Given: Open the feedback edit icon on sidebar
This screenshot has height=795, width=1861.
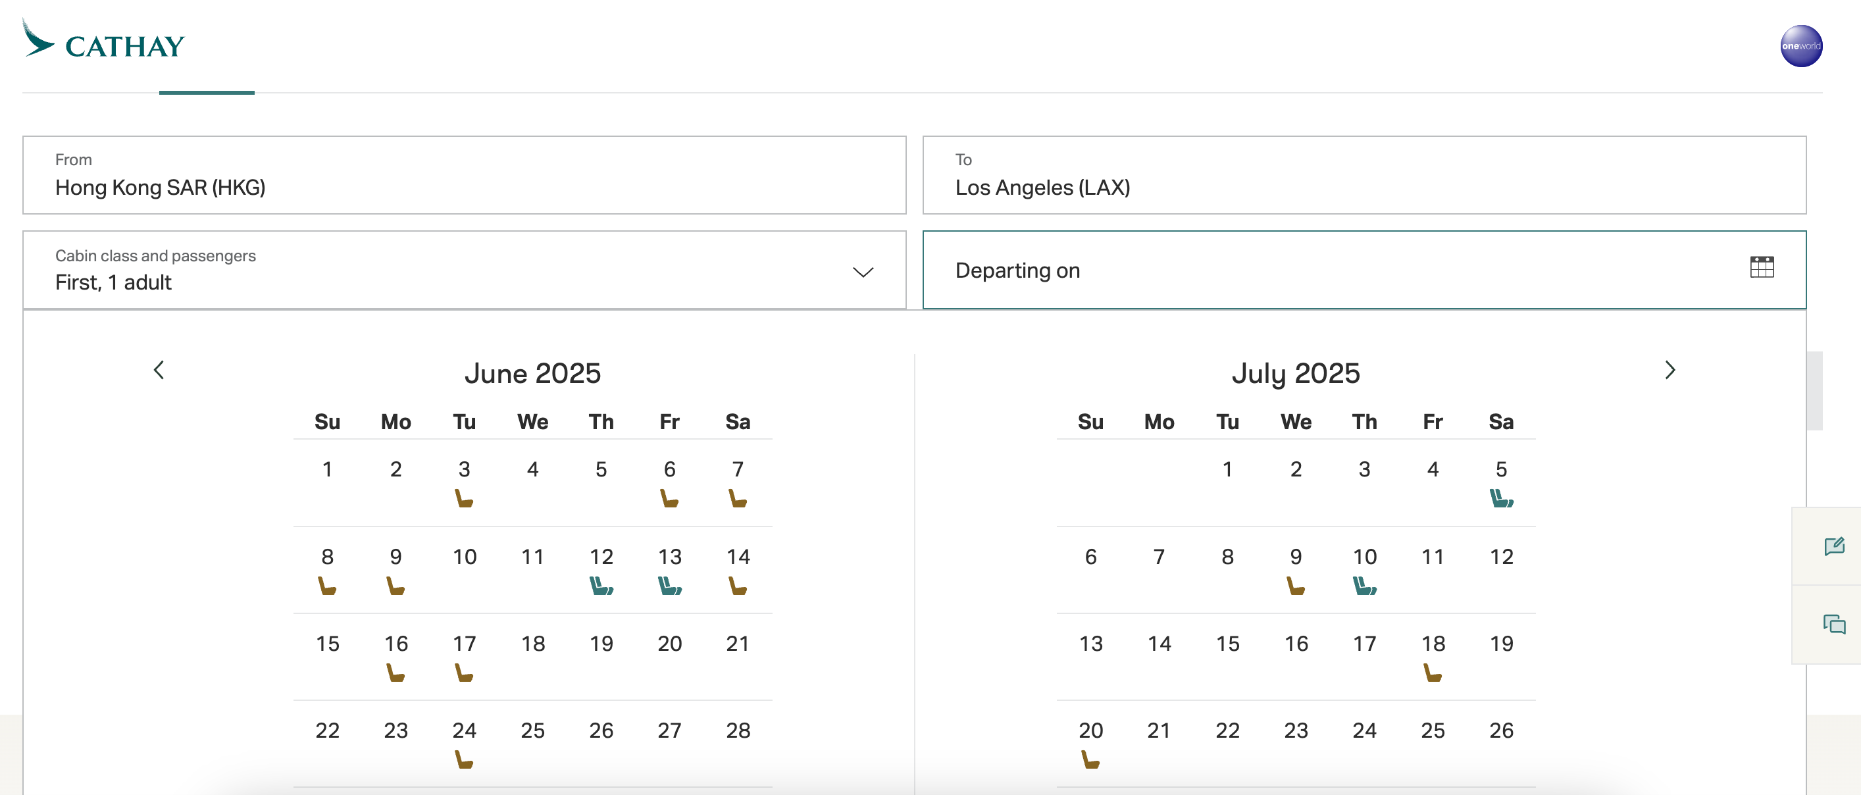Looking at the screenshot, I should click(1833, 546).
